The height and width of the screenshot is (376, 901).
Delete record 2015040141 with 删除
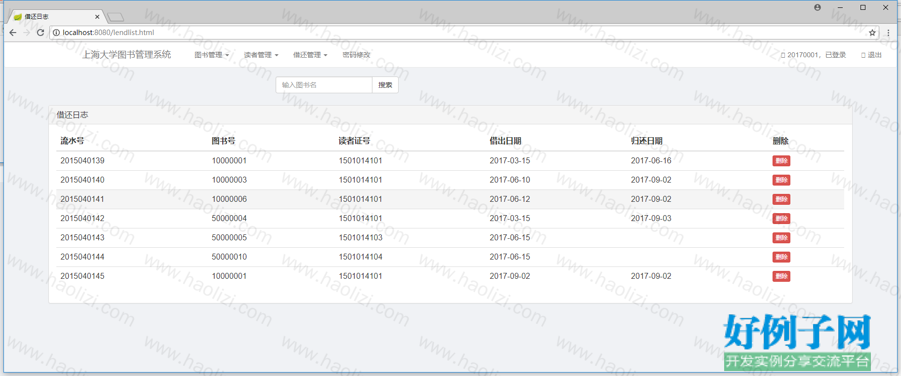[781, 199]
